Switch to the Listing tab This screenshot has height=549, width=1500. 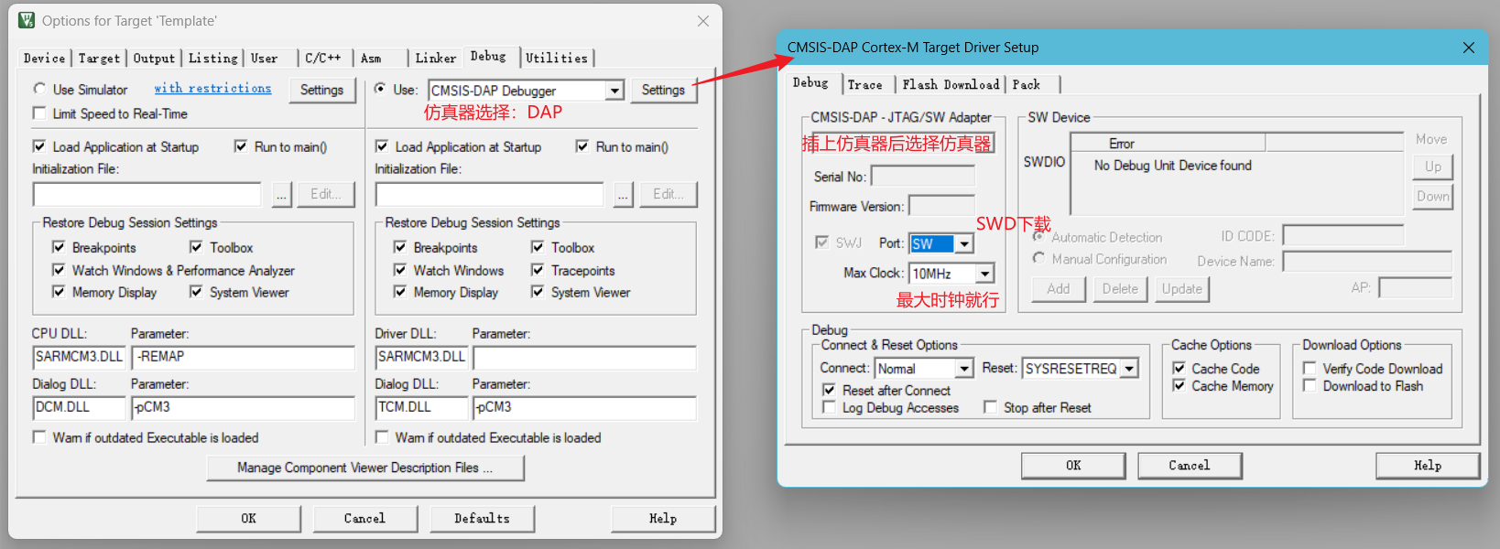click(x=213, y=58)
